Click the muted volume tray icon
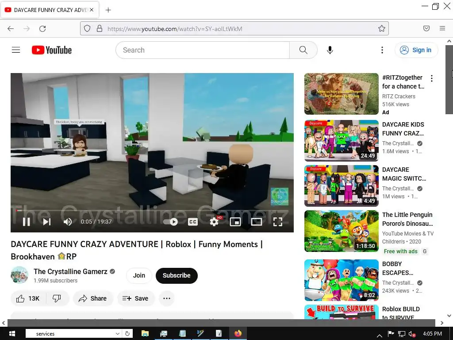Viewport: 453px width, 340px height. click(x=412, y=334)
